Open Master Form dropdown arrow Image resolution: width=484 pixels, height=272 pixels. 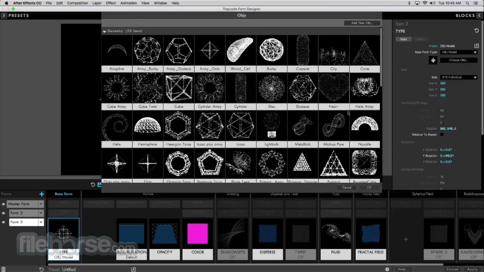41,204
